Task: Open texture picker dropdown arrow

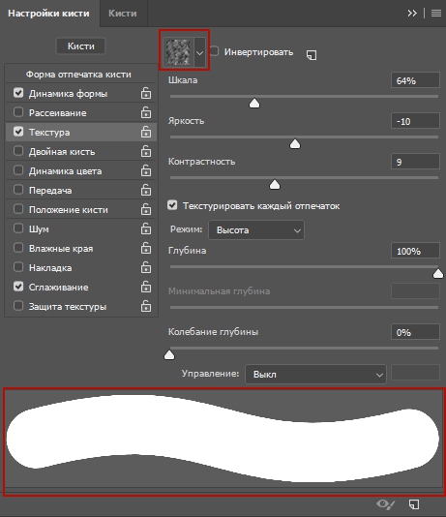Action: pyautogui.click(x=199, y=52)
